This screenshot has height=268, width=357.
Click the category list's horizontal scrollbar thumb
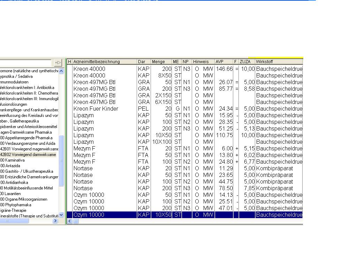(x=14, y=221)
